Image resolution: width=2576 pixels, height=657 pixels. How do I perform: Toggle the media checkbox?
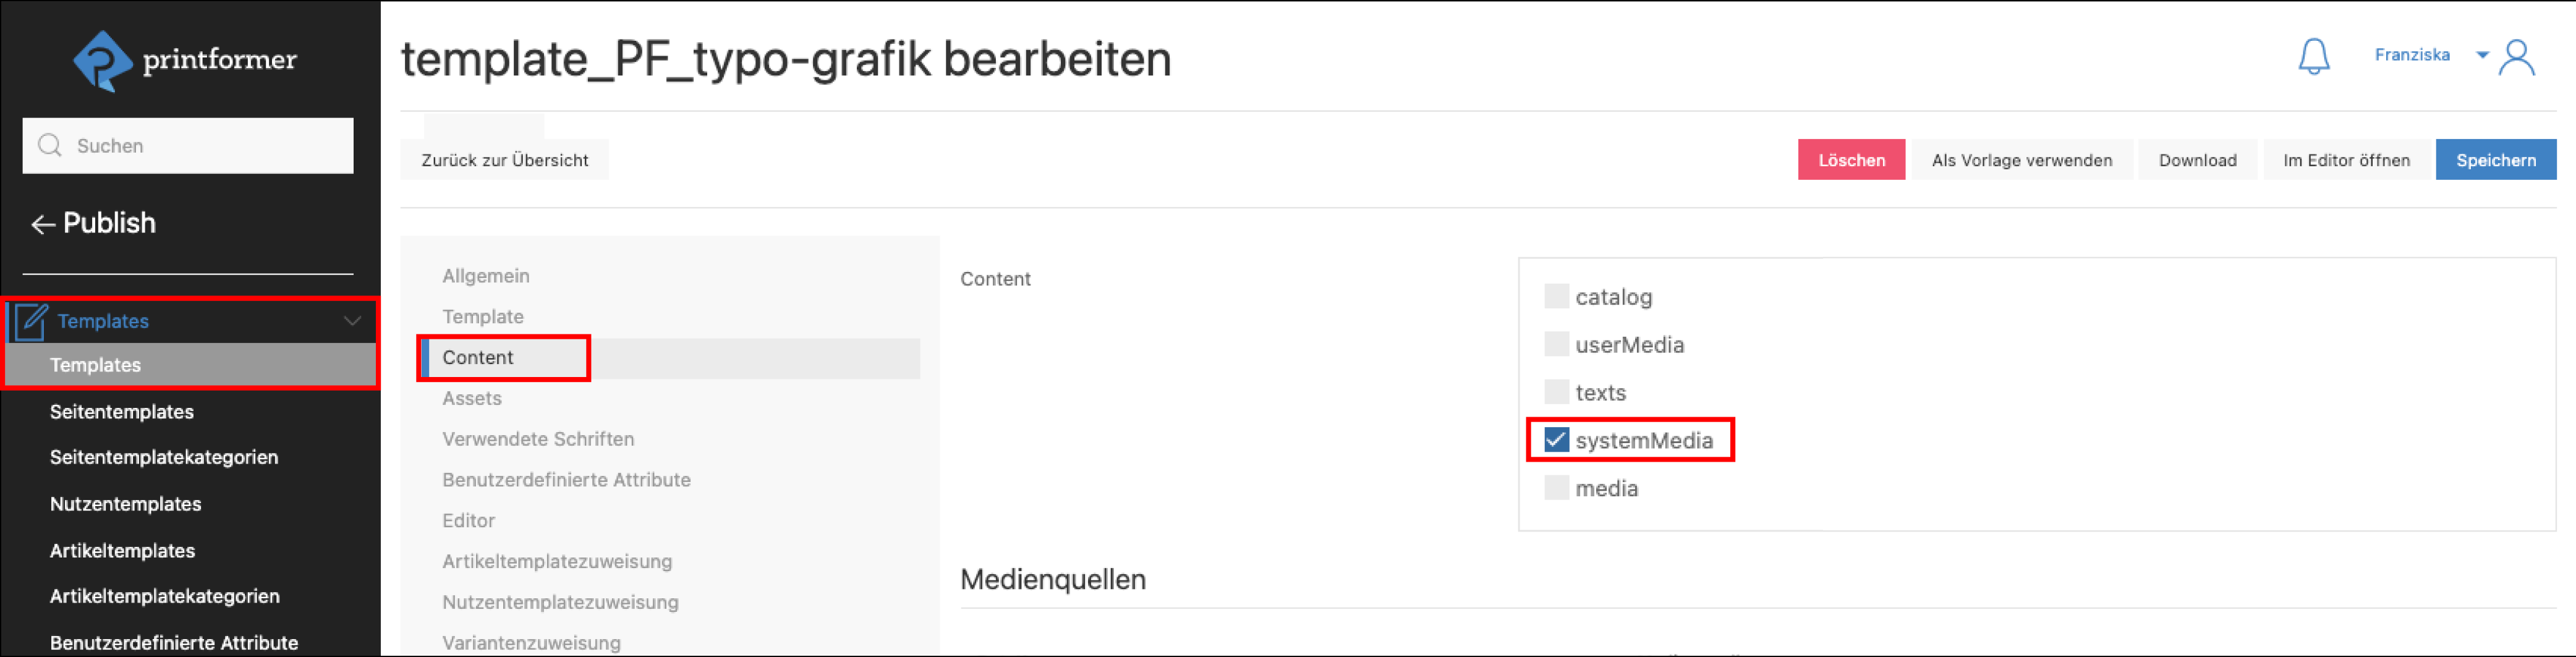(x=1556, y=488)
